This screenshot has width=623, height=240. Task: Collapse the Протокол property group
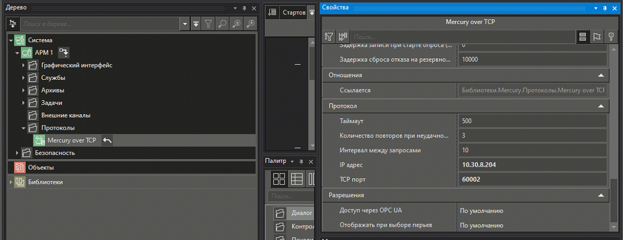pyautogui.click(x=600, y=106)
